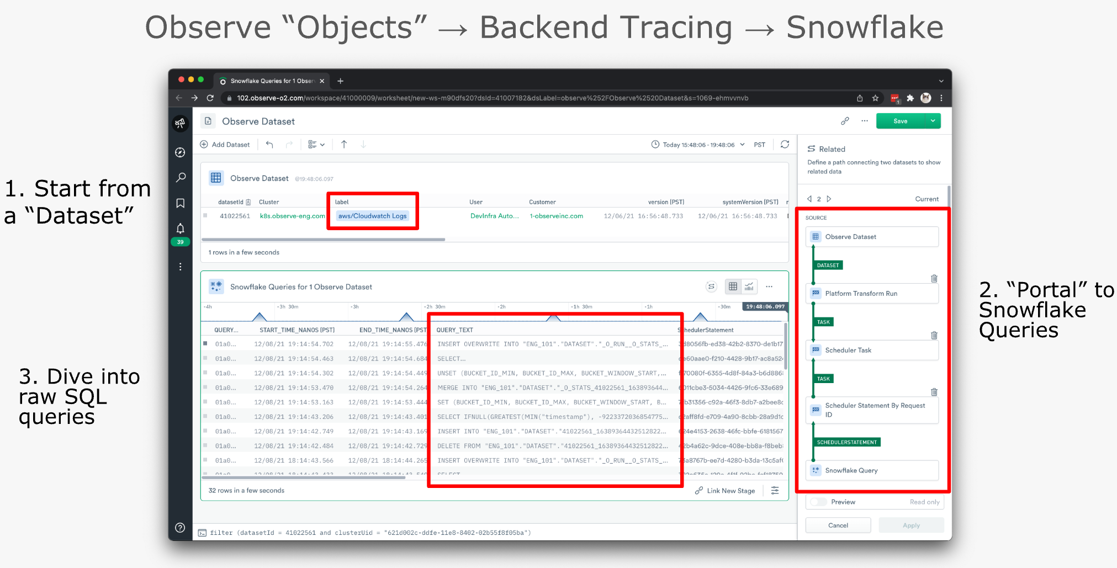Delete the Platform Transform Run path step

pos(934,279)
